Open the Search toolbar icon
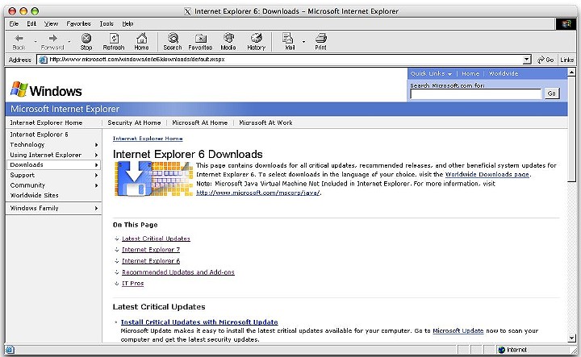Viewport: 581px width, 357px height. point(173,38)
